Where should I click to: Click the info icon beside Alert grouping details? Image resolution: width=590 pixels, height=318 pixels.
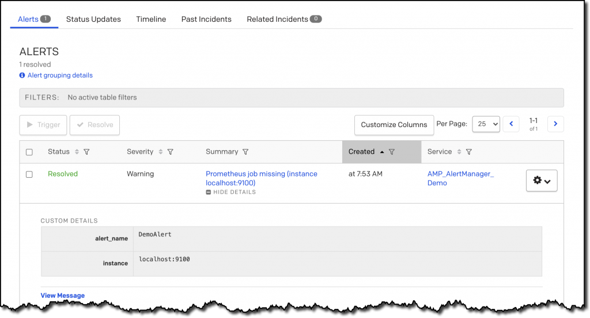[22, 75]
